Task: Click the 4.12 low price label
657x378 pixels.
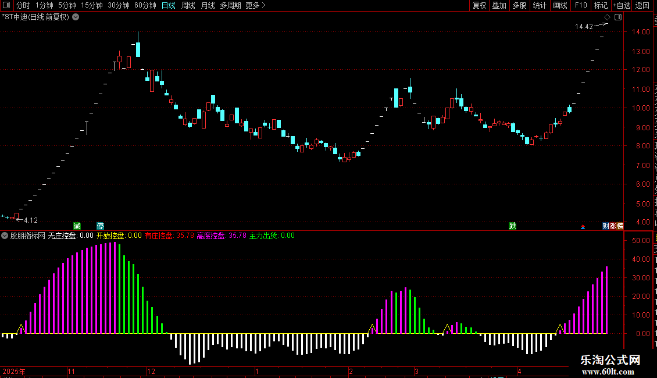Action: [31, 220]
